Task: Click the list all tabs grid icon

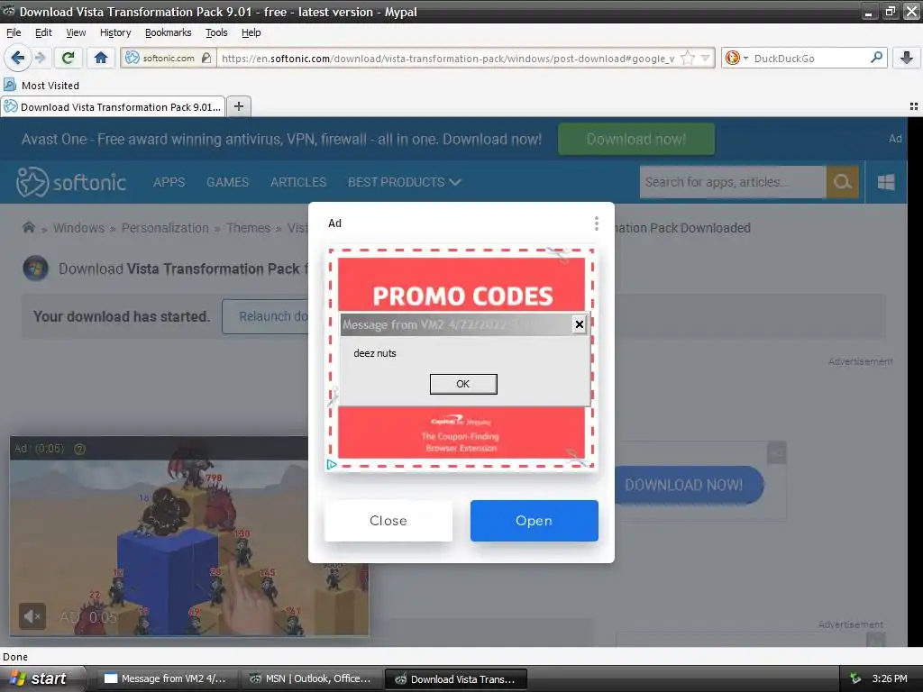Action: [x=914, y=106]
